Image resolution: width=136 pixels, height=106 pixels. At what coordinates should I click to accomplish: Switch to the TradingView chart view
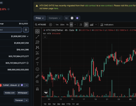(72, 18)
